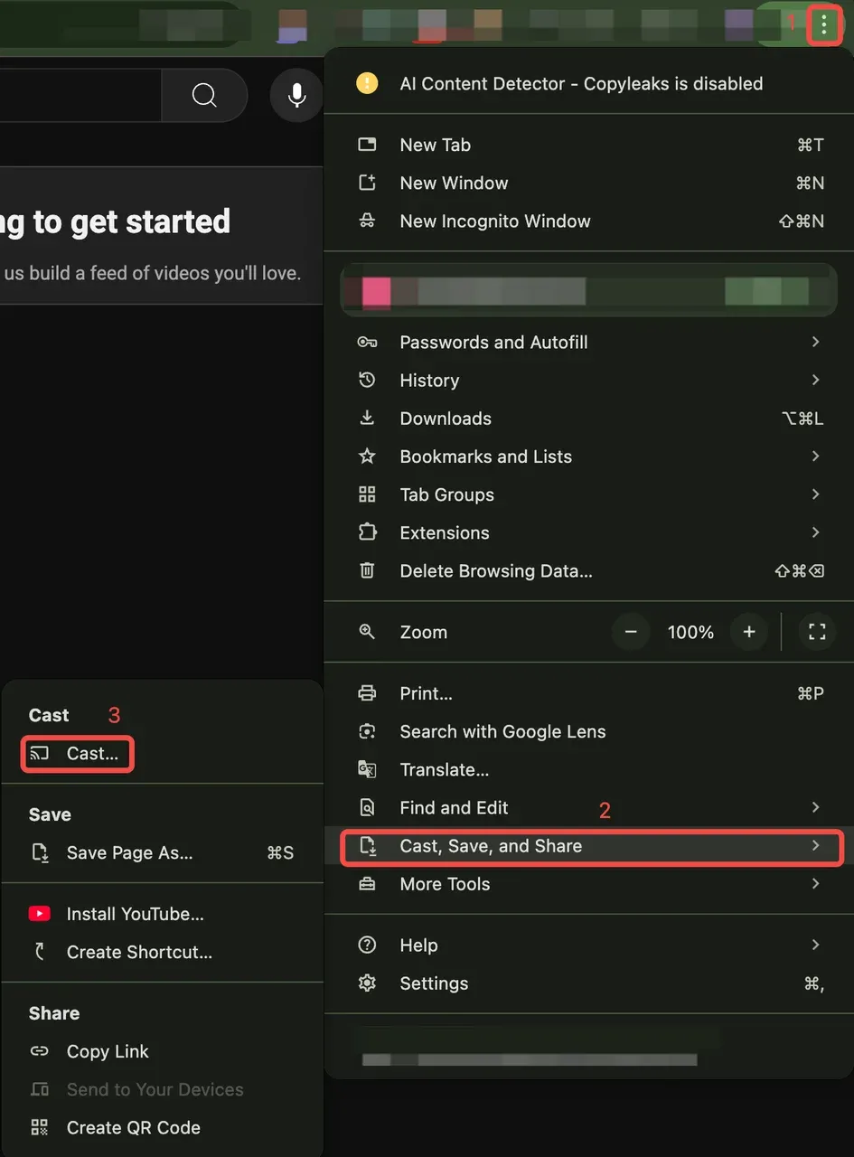The height and width of the screenshot is (1157, 854).
Task: Expand the Tab Groups submenu arrow
Action: [x=815, y=494]
